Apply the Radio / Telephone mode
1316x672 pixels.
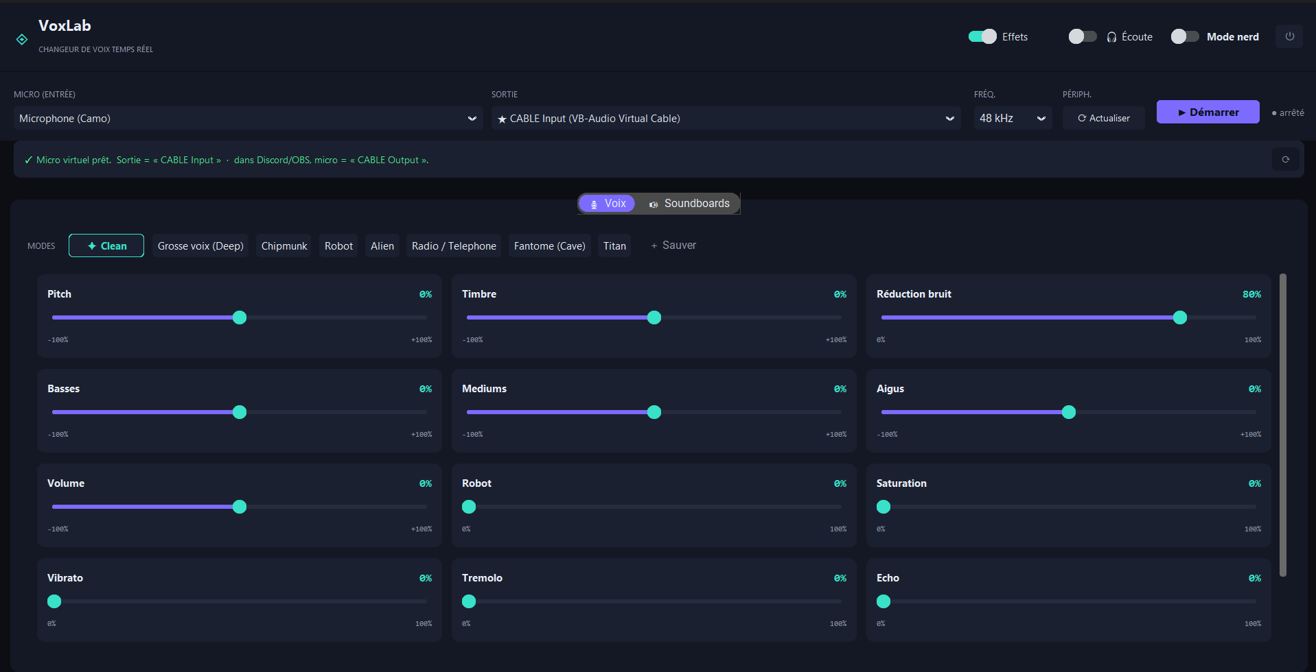pos(454,245)
